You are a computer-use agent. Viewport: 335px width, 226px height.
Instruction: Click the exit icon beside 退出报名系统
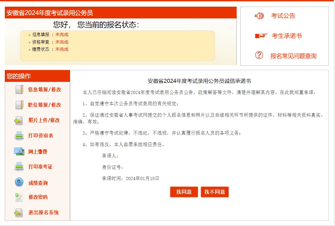pyautogui.click(x=19, y=213)
